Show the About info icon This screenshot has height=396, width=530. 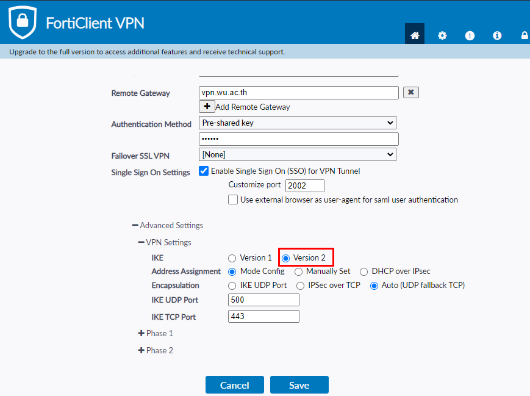point(497,35)
